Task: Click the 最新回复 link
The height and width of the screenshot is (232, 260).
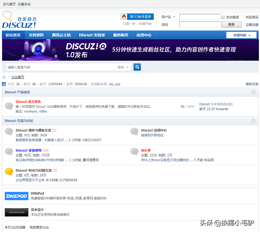Action: [252, 84]
